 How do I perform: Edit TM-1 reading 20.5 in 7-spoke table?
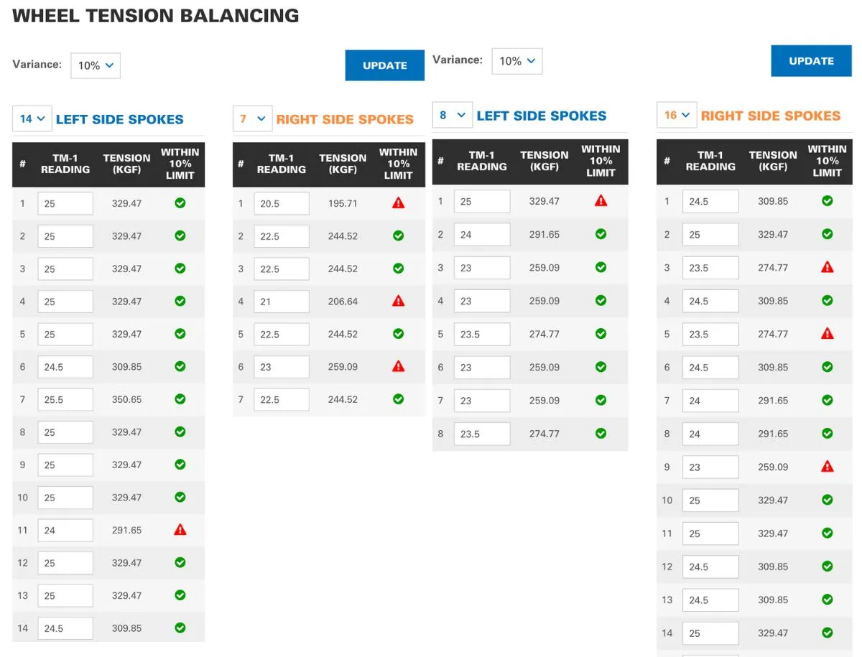(x=282, y=203)
